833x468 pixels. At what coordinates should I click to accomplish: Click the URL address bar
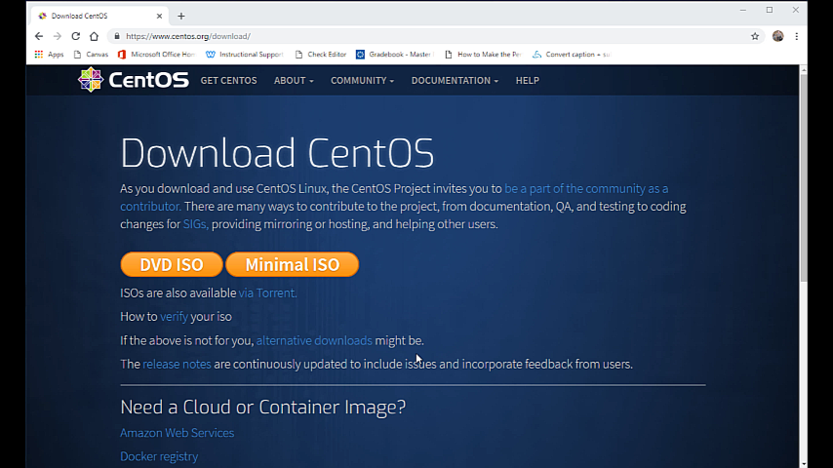click(x=390, y=36)
